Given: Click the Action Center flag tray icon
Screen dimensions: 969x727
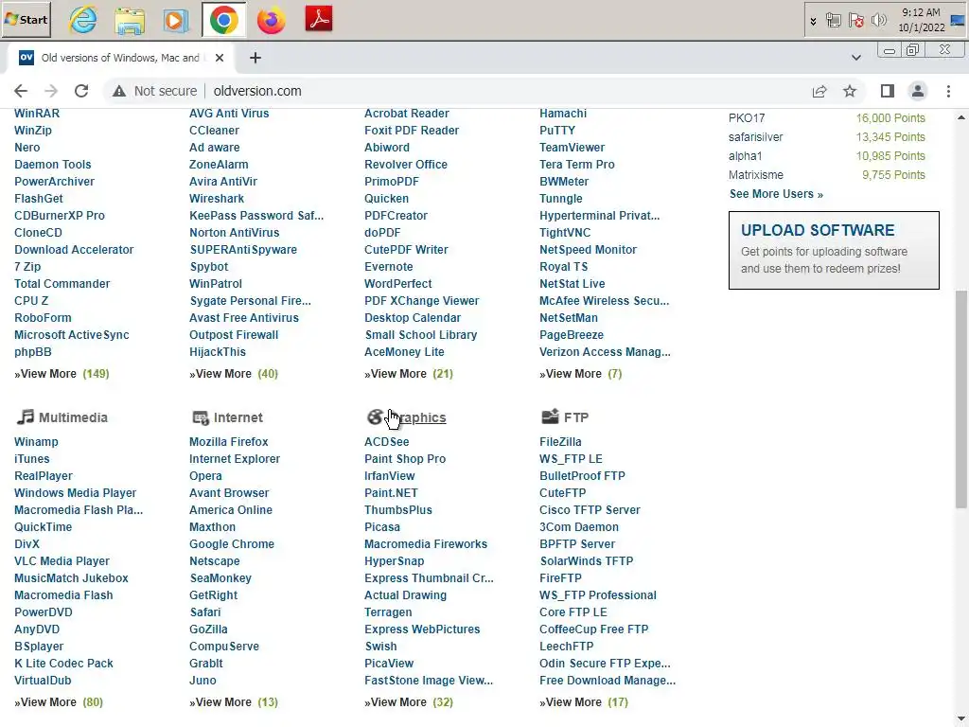Looking at the screenshot, I should click(x=855, y=21).
